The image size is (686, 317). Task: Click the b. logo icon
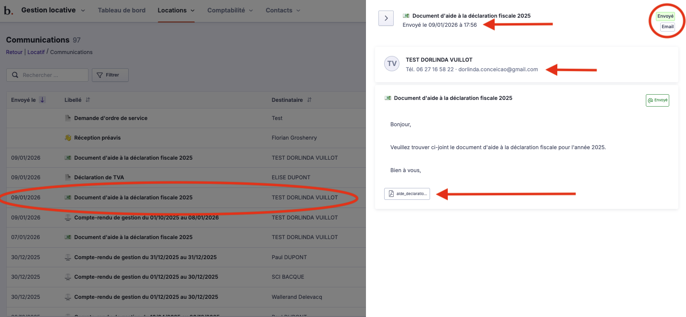coord(9,10)
